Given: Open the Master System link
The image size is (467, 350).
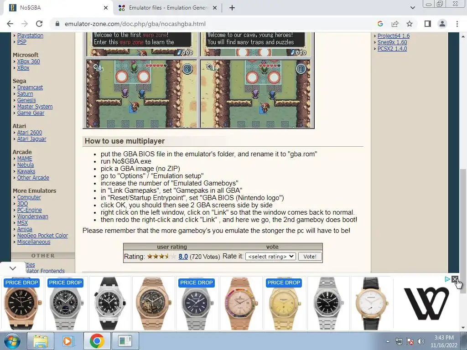Looking at the screenshot, I should 35,107.
